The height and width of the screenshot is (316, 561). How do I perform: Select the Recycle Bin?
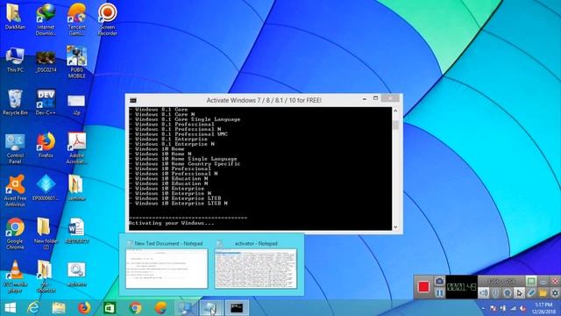[15, 103]
